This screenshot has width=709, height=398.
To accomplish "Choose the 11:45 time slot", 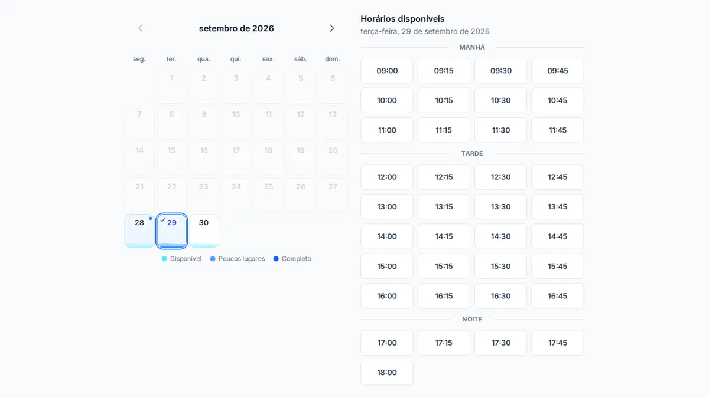I will tap(558, 130).
